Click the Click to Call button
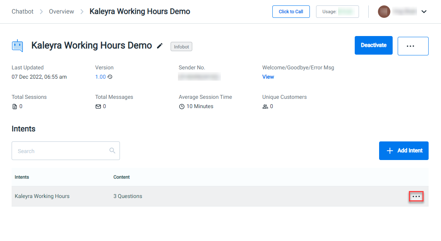The width and height of the screenshot is (441, 241). click(291, 12)
